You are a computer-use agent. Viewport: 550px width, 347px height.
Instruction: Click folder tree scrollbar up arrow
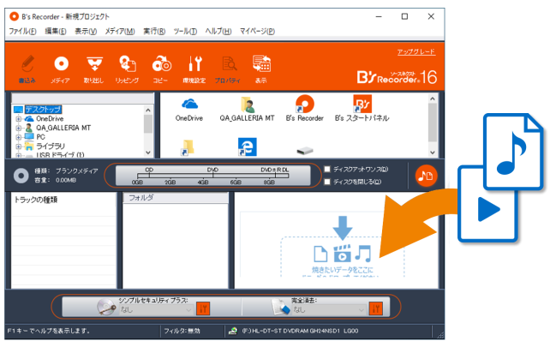[148, 111]
